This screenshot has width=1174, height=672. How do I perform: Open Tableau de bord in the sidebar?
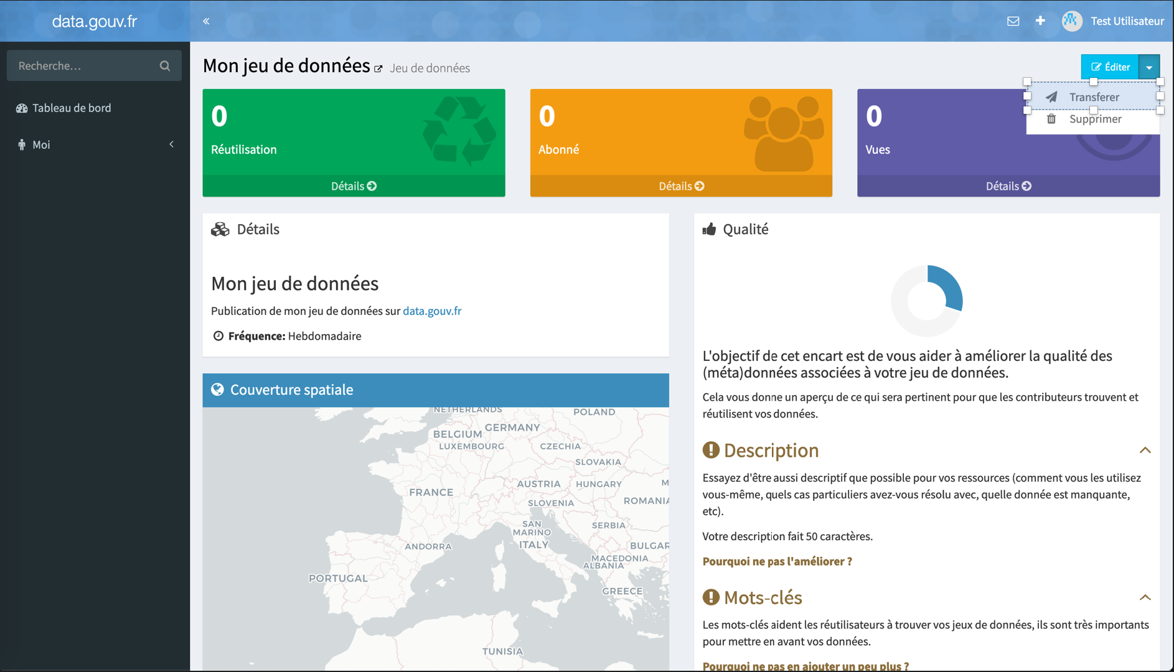coord(95,108)
